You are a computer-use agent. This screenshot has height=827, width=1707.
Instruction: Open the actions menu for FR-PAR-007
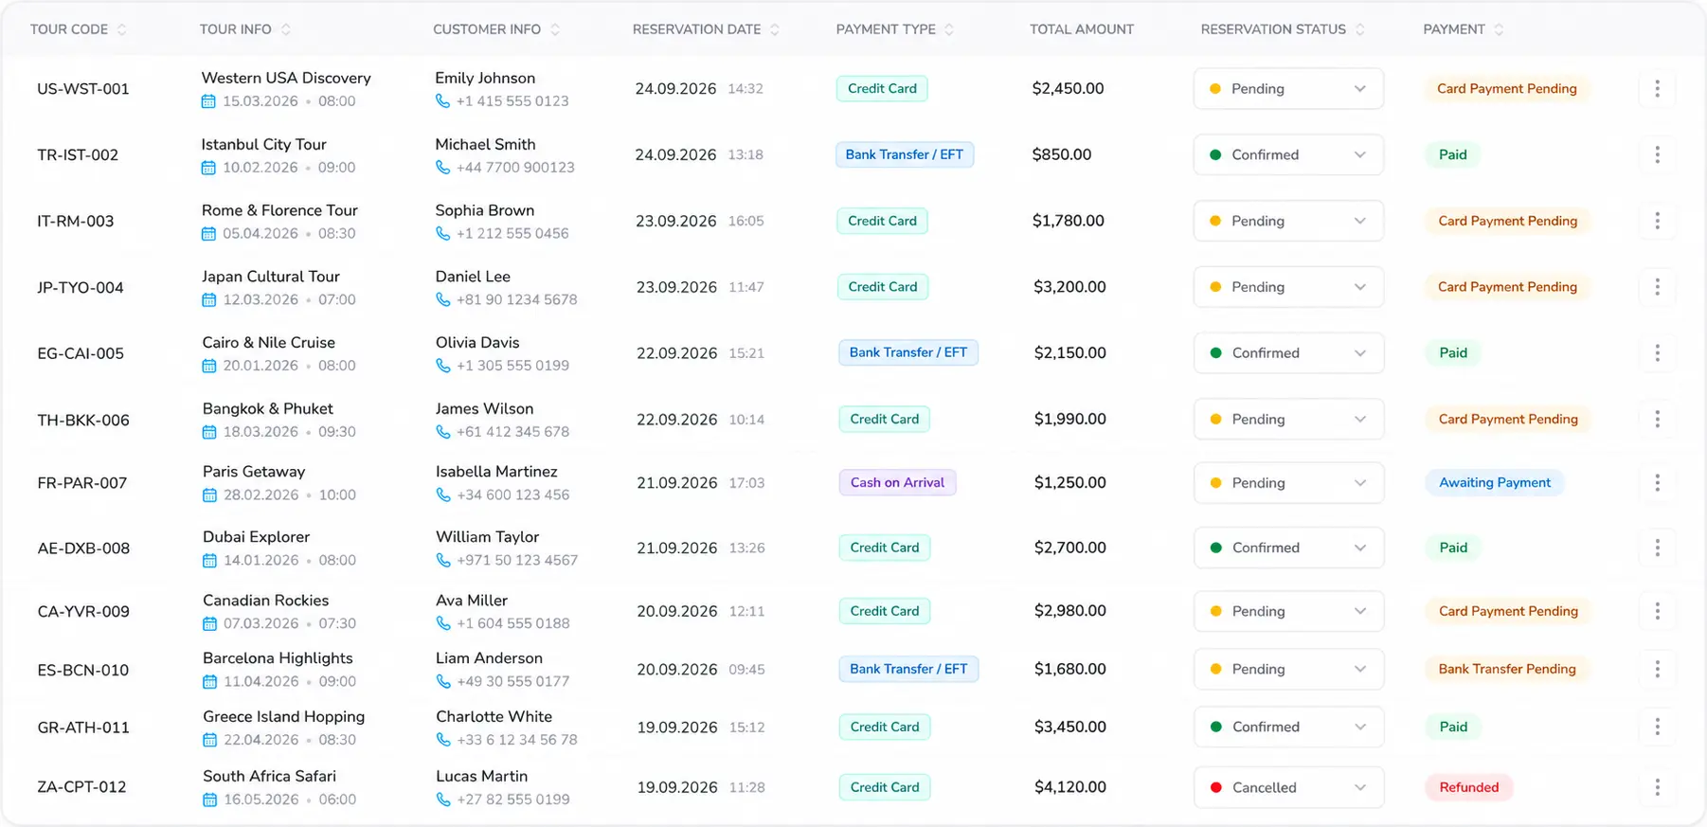coord(1657,483)
